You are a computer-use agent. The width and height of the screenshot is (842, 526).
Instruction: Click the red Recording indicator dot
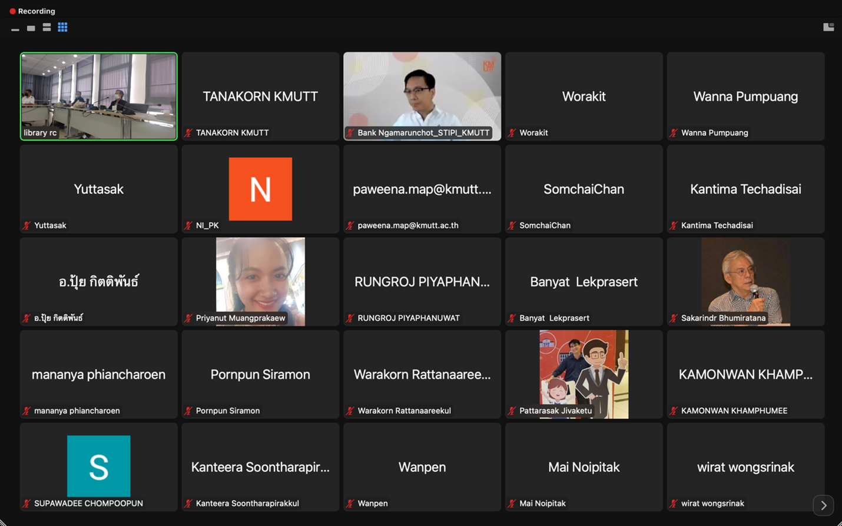(x=12, y=11)
